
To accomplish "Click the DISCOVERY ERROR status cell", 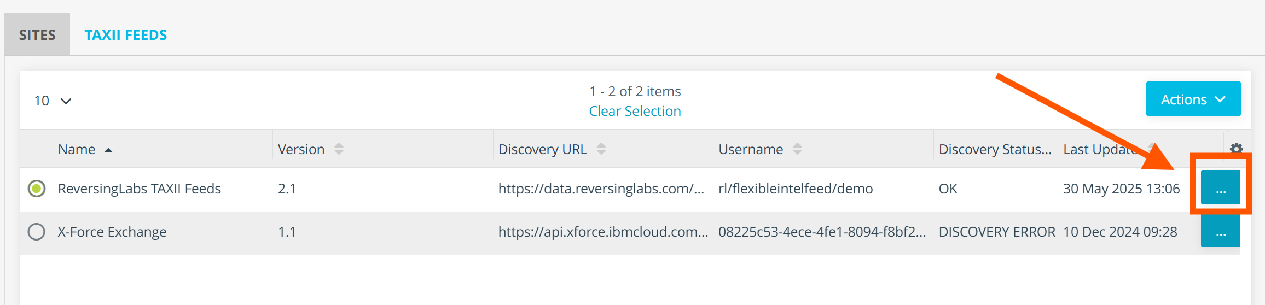I will coord(997,232).
